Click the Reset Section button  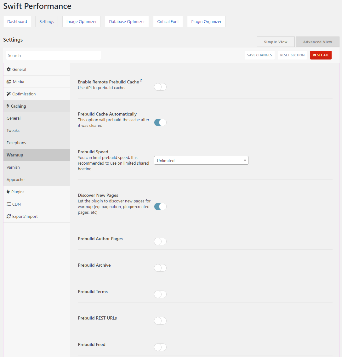(292, 55)
